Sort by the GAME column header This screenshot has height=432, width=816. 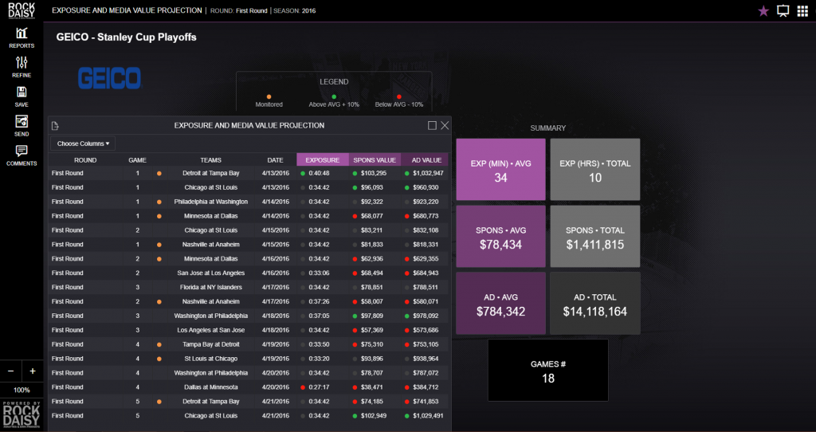[x=137, y=159]
